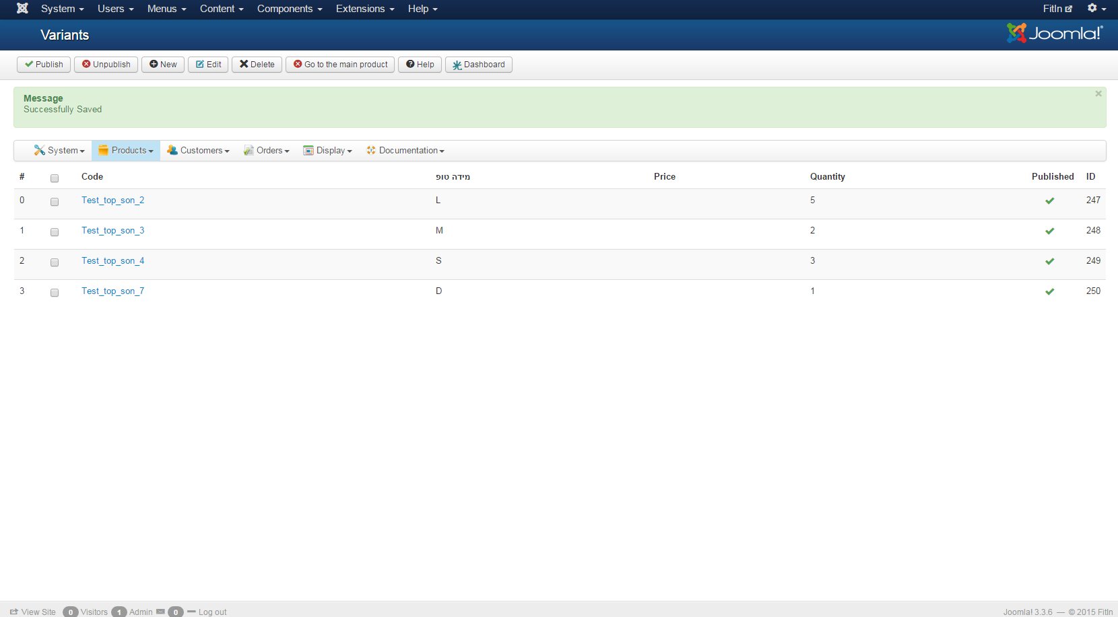This screenshot has width=1118, height=617.
Task: Open the Extensions dropdown menu
Action: [365, 9]
